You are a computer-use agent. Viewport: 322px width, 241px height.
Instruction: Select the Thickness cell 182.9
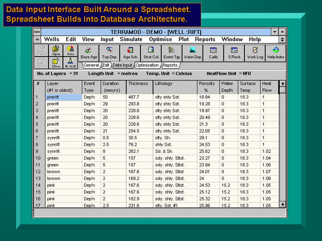(140, 198)
